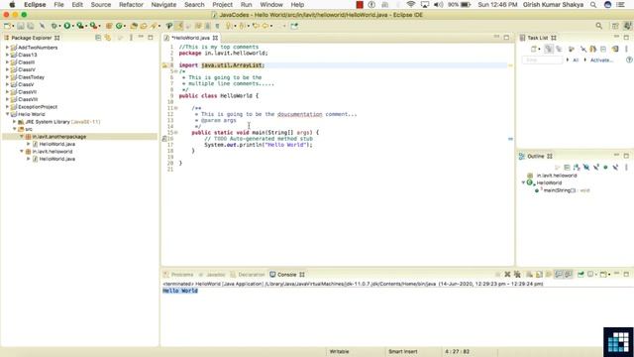Select ClassToday project in Package Explorer

[x=31, y=77]
